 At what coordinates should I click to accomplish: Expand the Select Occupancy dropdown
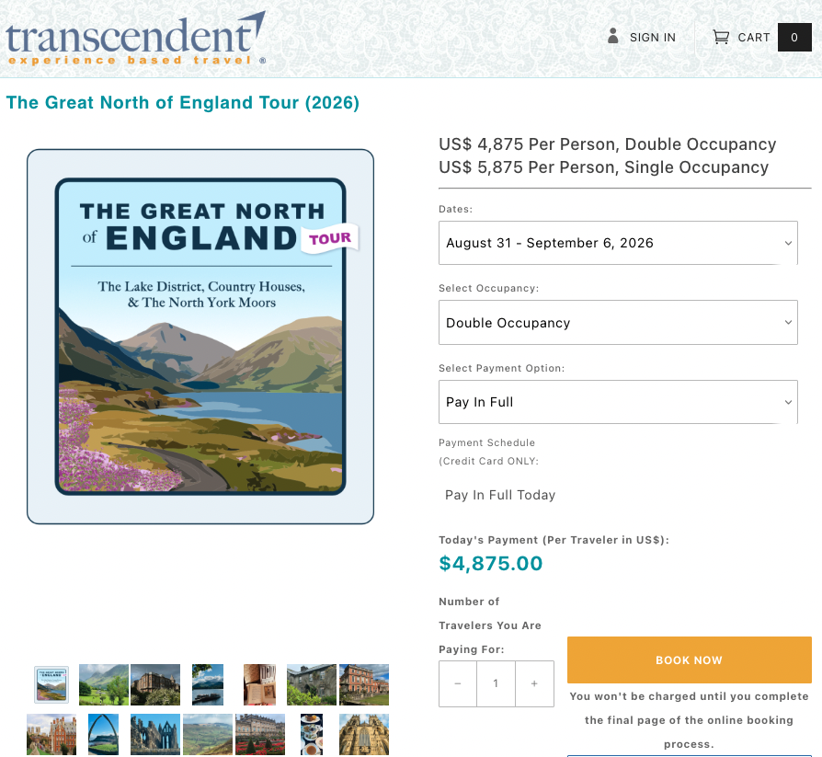click(x=618, y=323)
